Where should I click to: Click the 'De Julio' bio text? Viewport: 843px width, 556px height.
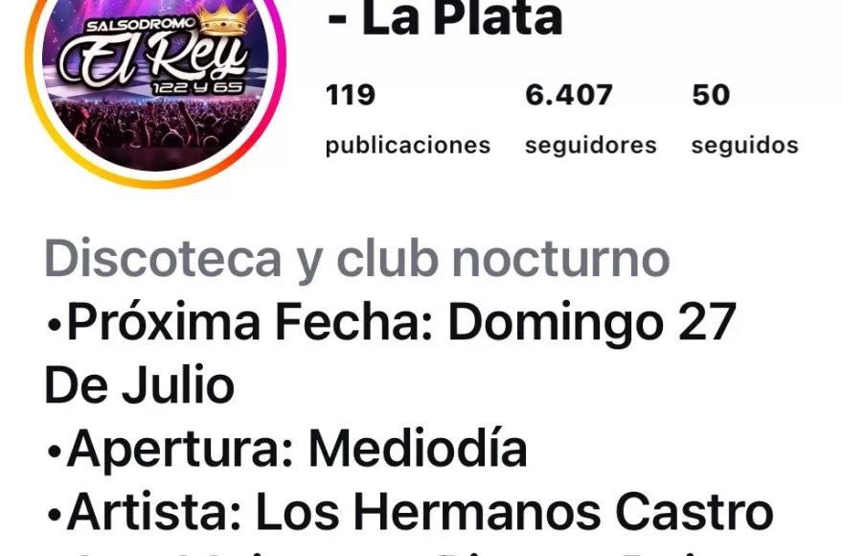(139, 385)
